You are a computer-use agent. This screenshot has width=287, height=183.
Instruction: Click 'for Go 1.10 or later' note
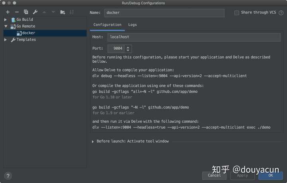click(x=112, y=97)
